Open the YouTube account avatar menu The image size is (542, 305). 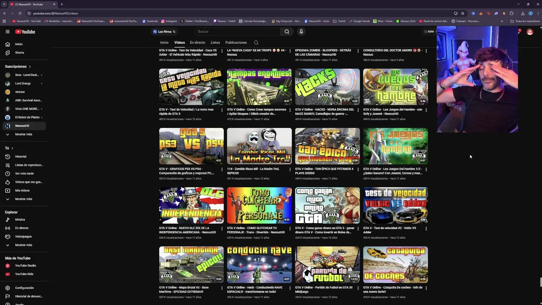coord(530,32)
